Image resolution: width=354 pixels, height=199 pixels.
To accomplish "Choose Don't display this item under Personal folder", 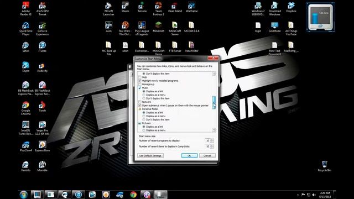I will pyautogui.click(x=144, y=119).
